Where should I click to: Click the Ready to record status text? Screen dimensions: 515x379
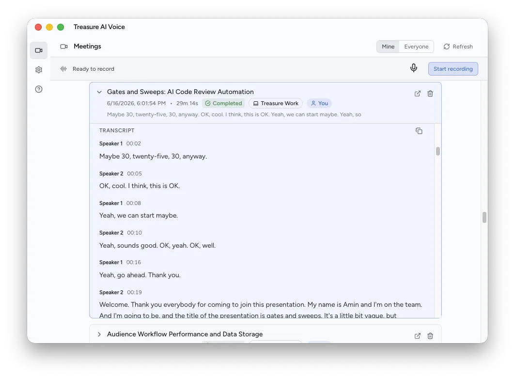coord(94,69)
